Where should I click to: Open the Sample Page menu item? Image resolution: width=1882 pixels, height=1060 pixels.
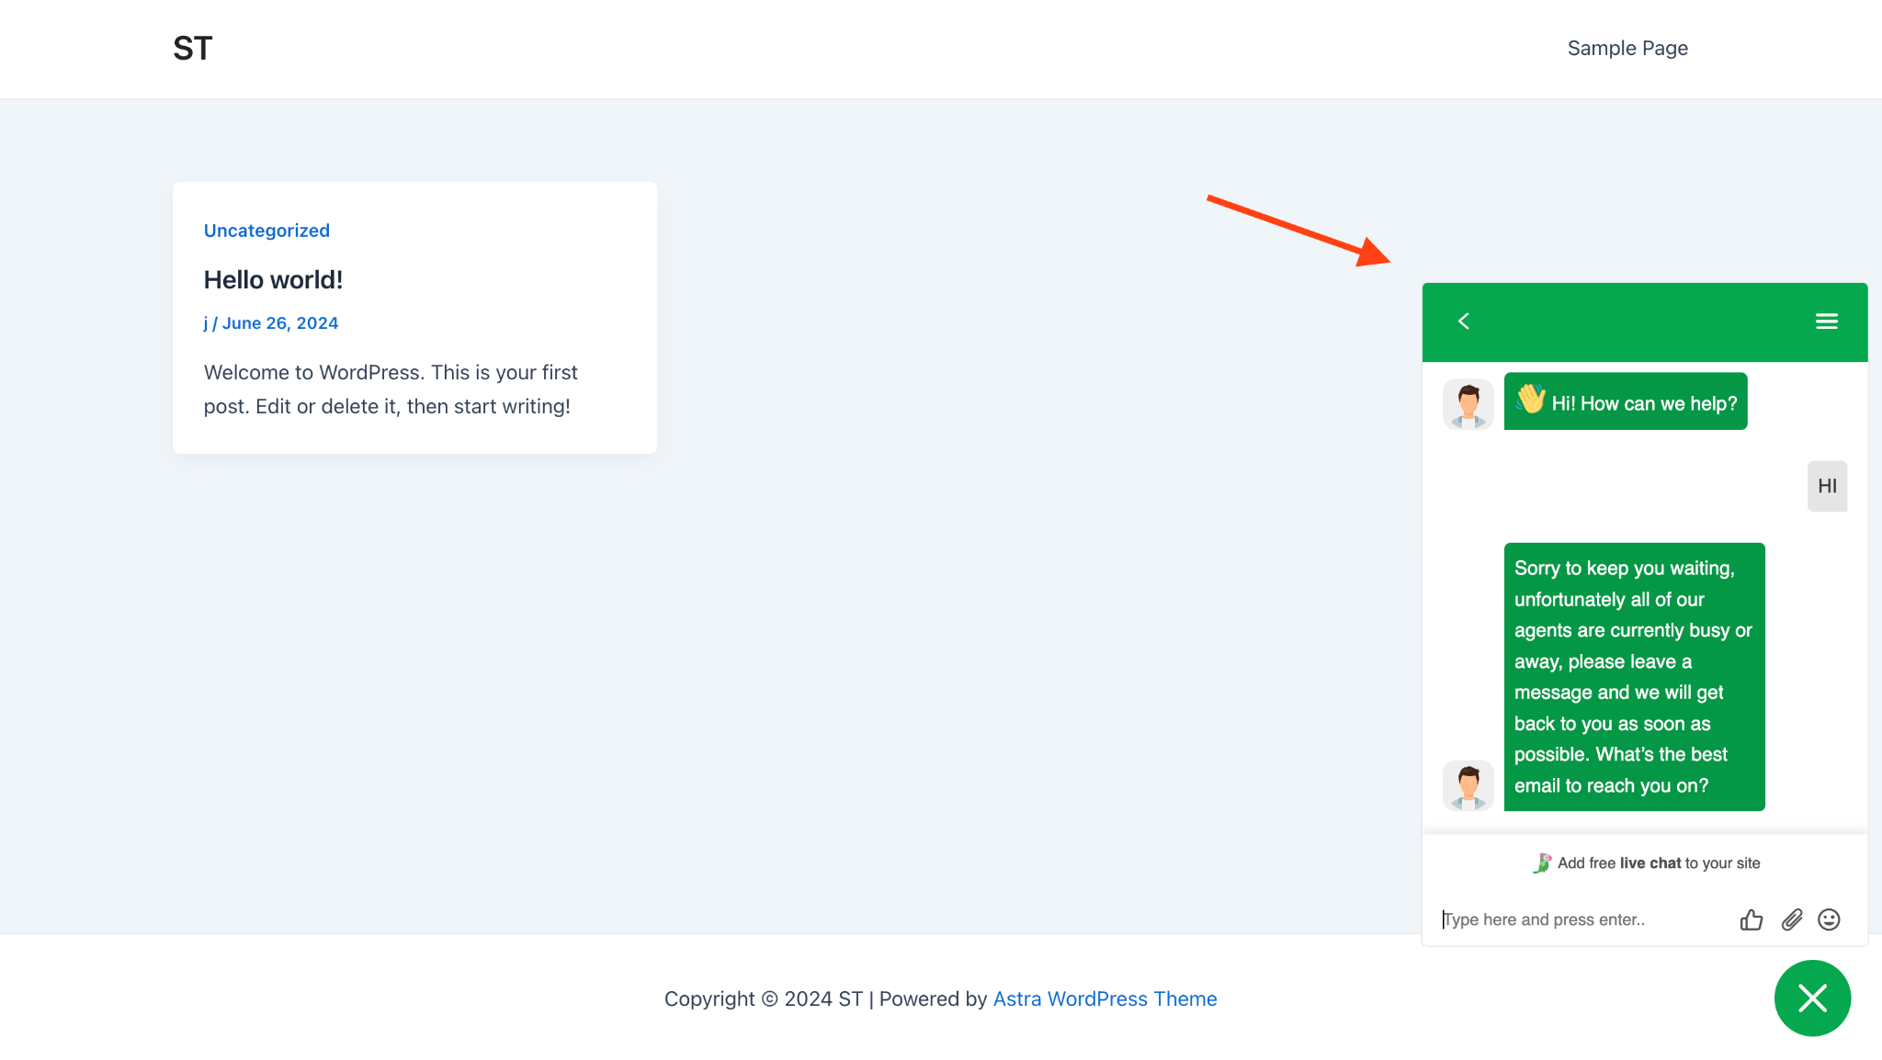coord(1627,48)
